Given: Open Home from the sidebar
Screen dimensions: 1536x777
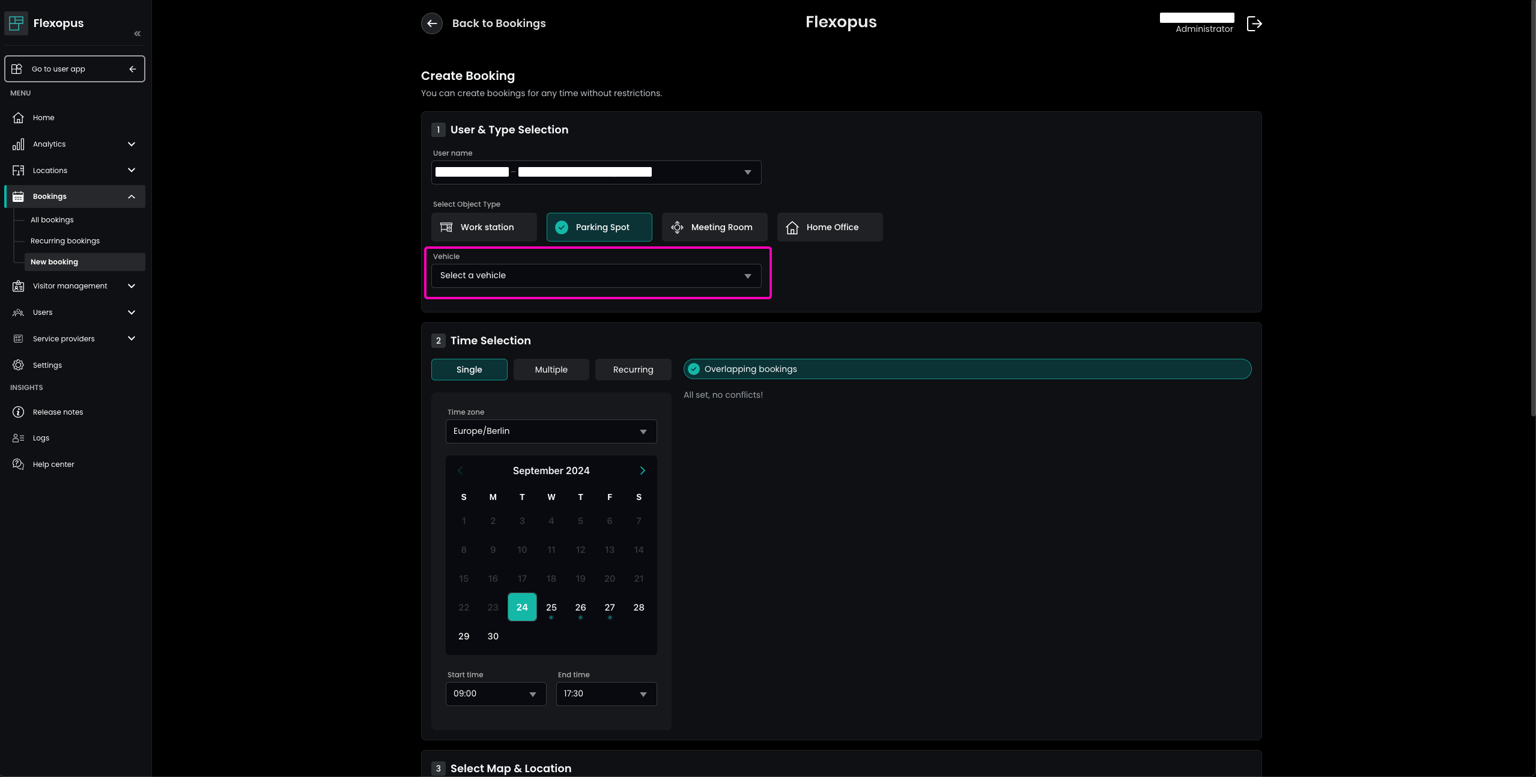Looking at the screenshot, I should 43,118.
